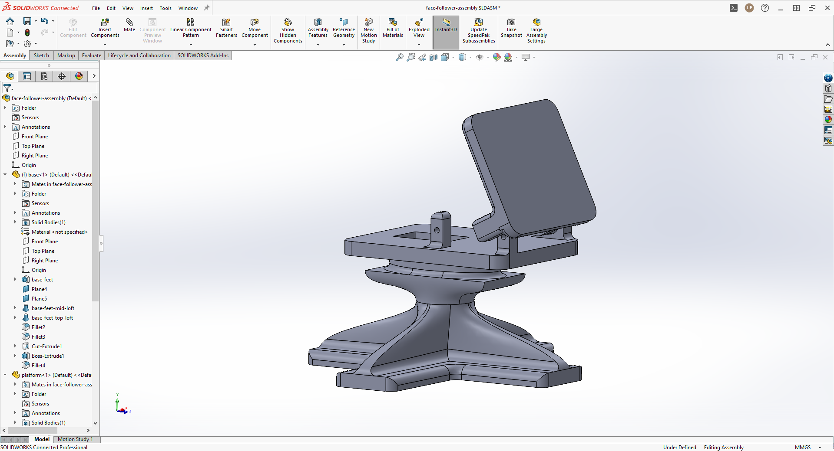Toggle the pin next to Window menu

tap(207, 8)
